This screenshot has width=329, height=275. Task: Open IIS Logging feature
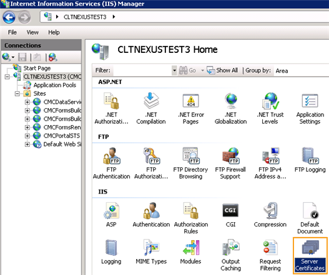tap(111, 252)
